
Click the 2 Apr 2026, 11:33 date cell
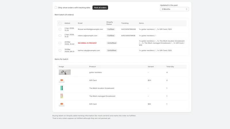point(69,29)
